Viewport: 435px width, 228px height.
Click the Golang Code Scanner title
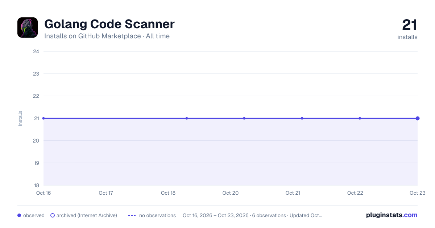point(109,24)
